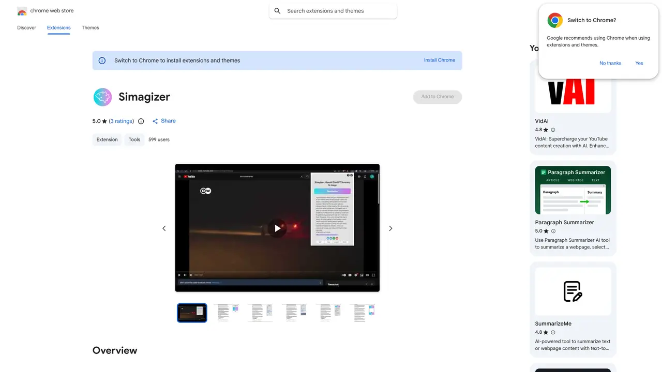The image size is (662, 372).
Task: Open the Paragraph Summarizer extension title
Action: (x=565, y=222)
